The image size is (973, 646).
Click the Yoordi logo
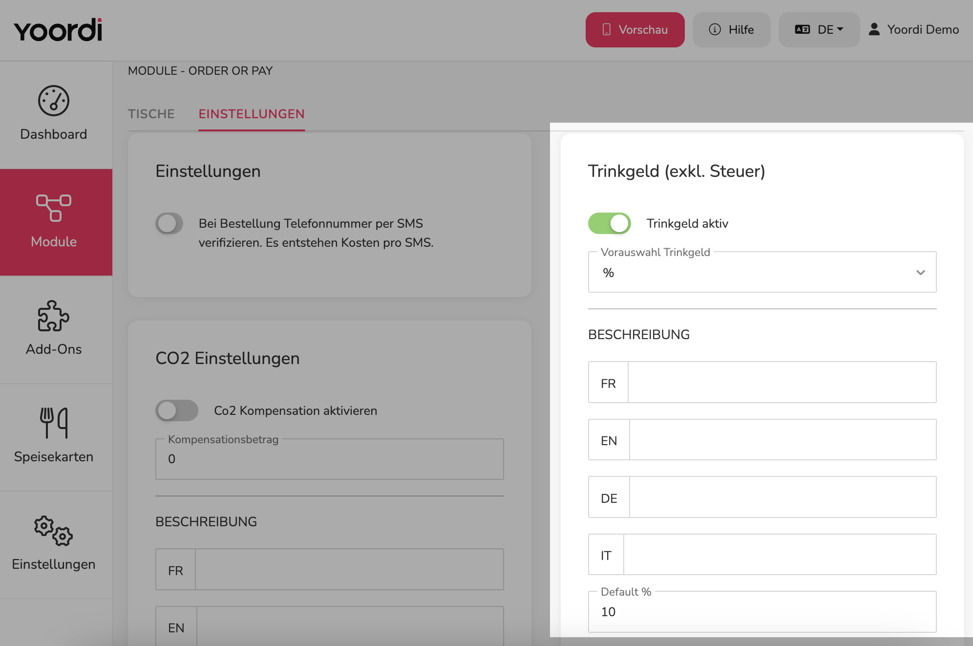click(58, 30)
